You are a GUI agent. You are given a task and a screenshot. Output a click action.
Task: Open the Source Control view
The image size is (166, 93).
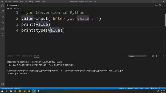pos(3,17)
